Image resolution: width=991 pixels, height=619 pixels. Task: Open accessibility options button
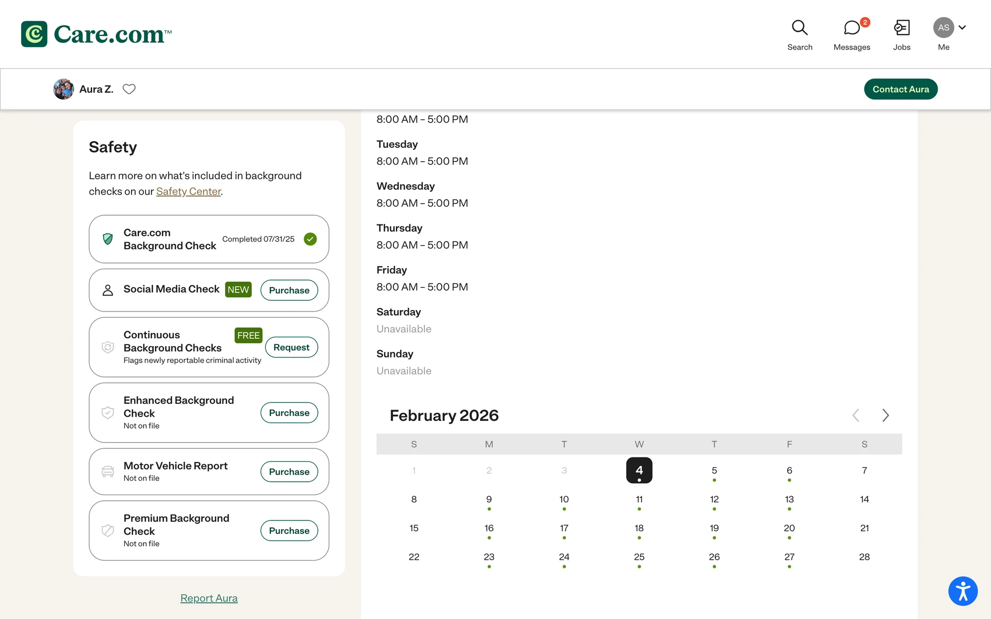(x=963, y=591)
